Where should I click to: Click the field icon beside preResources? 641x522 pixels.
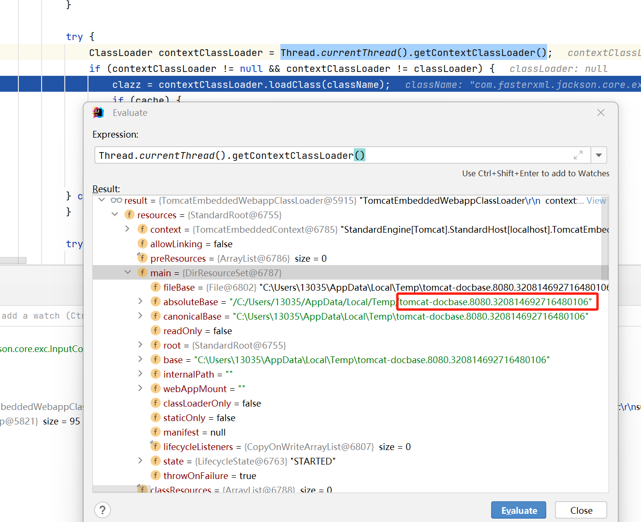(143, 258)
